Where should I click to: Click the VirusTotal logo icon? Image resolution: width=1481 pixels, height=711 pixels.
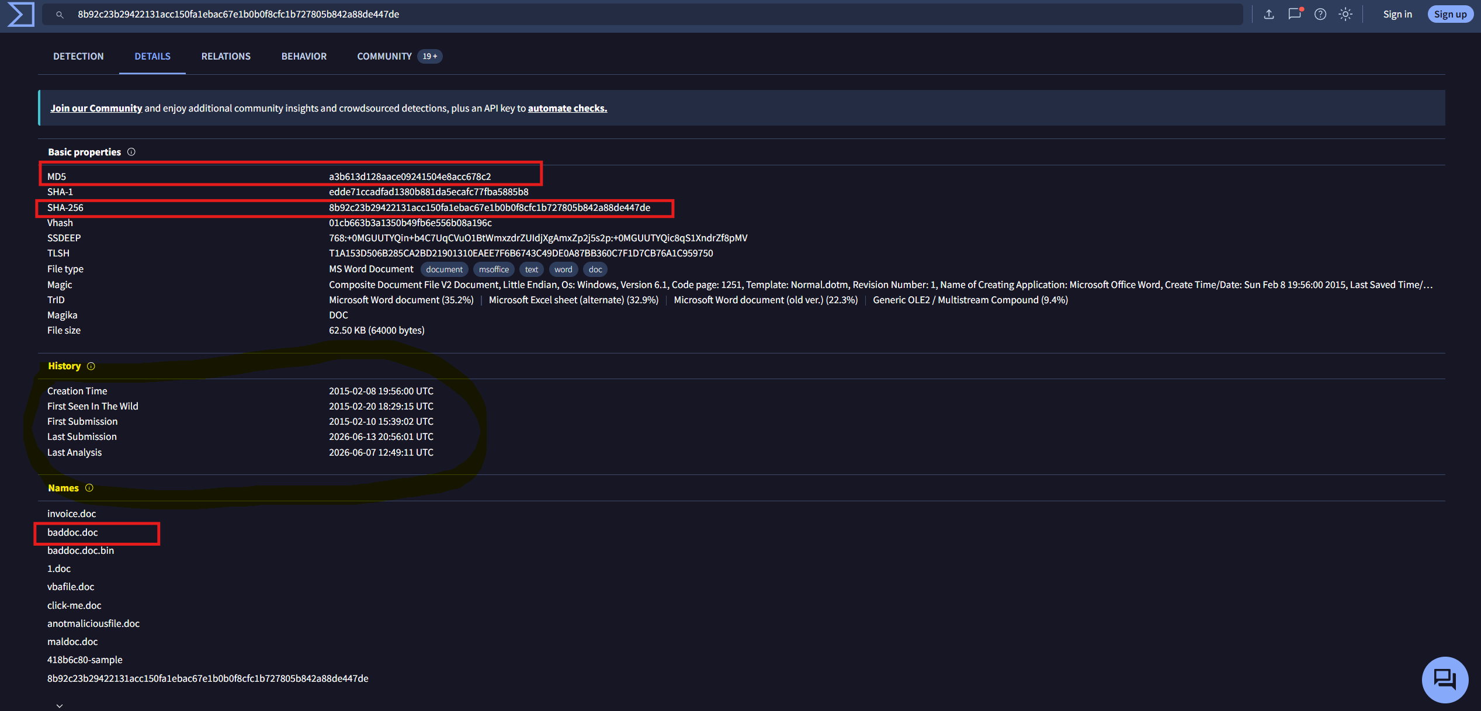(x=20, y=14)
